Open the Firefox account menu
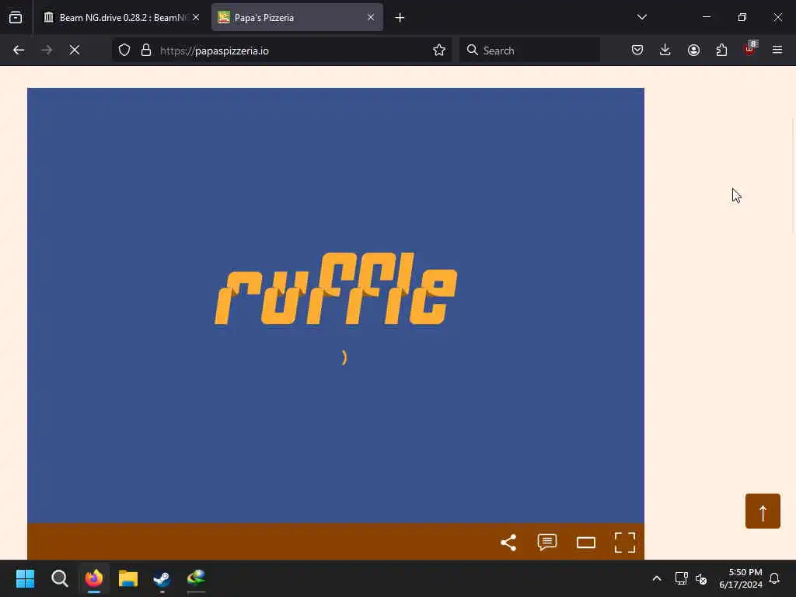 pos(693,51)
